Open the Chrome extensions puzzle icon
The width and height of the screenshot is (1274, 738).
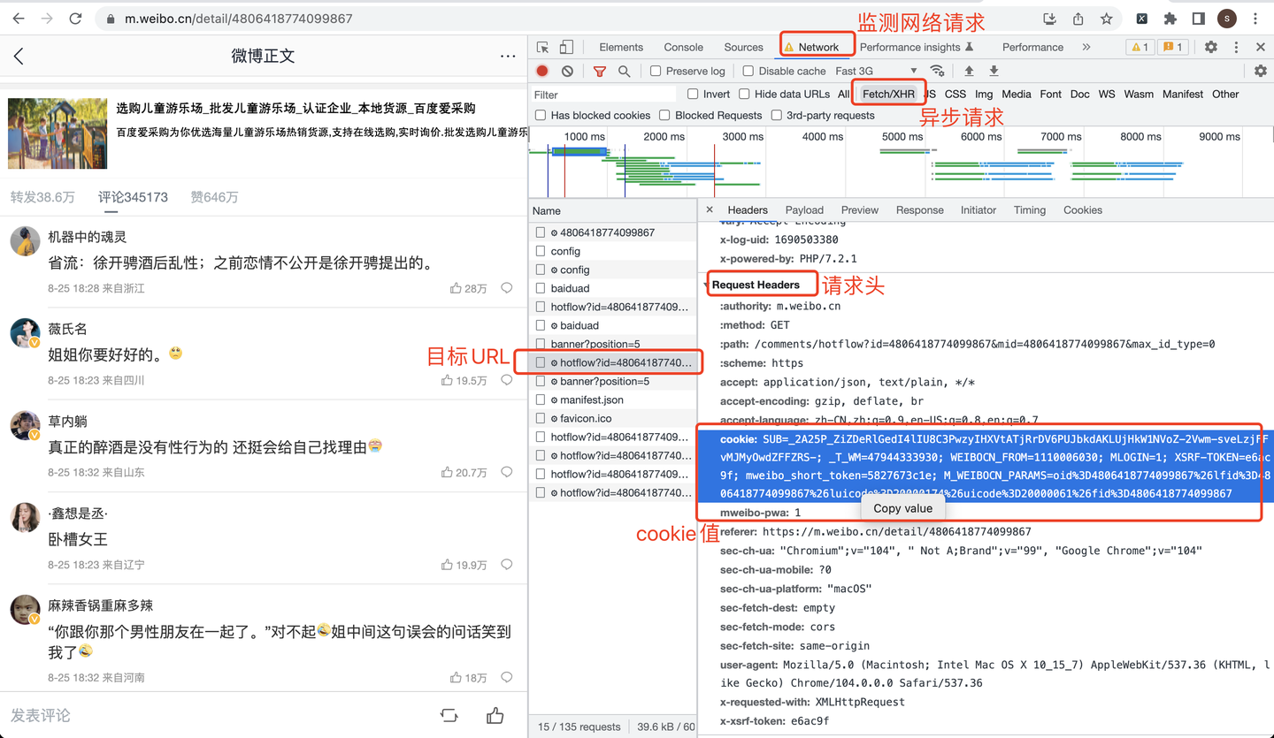tap(1170, 19)
